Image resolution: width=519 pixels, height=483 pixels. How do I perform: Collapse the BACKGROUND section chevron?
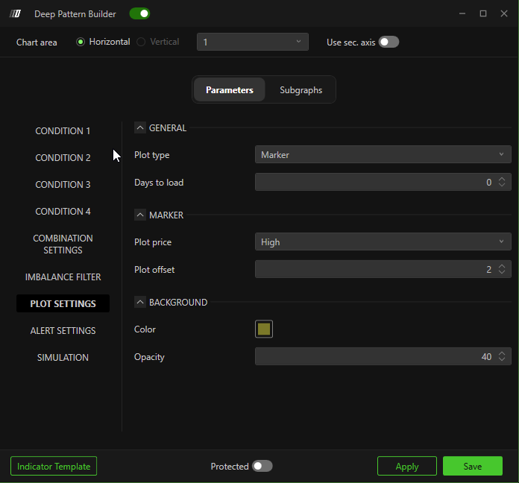click(x=140, y=303)
